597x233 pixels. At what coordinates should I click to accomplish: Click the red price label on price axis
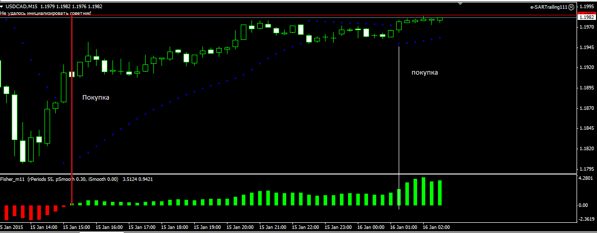tap(586, 13)
